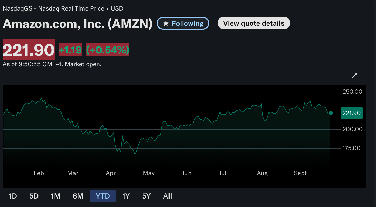Select the 1M time period

pyautogui.click(x=55, y=196)
